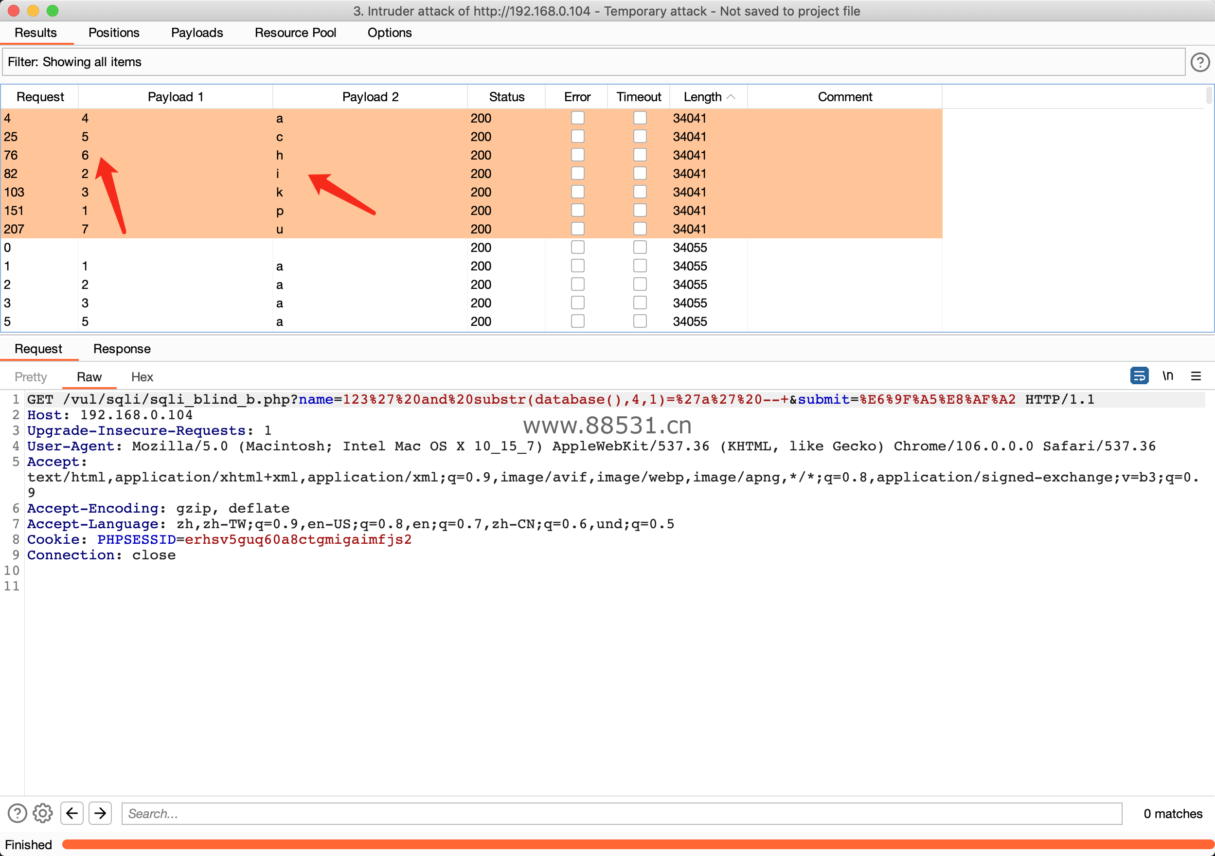Click the search help question icon
The width and height of the screenshot is (1215, 856).
pos(17,813)
